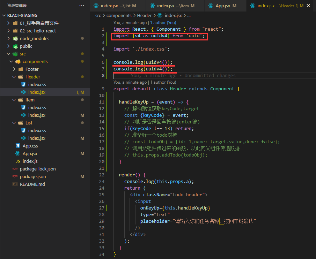The image size is (316, 259).
Task: Open package.json in the explorer
Action: click(33, 176)
